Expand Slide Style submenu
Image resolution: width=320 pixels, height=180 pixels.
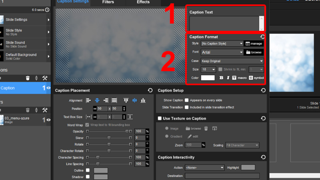pyautogui.click(x=48, y=32)
